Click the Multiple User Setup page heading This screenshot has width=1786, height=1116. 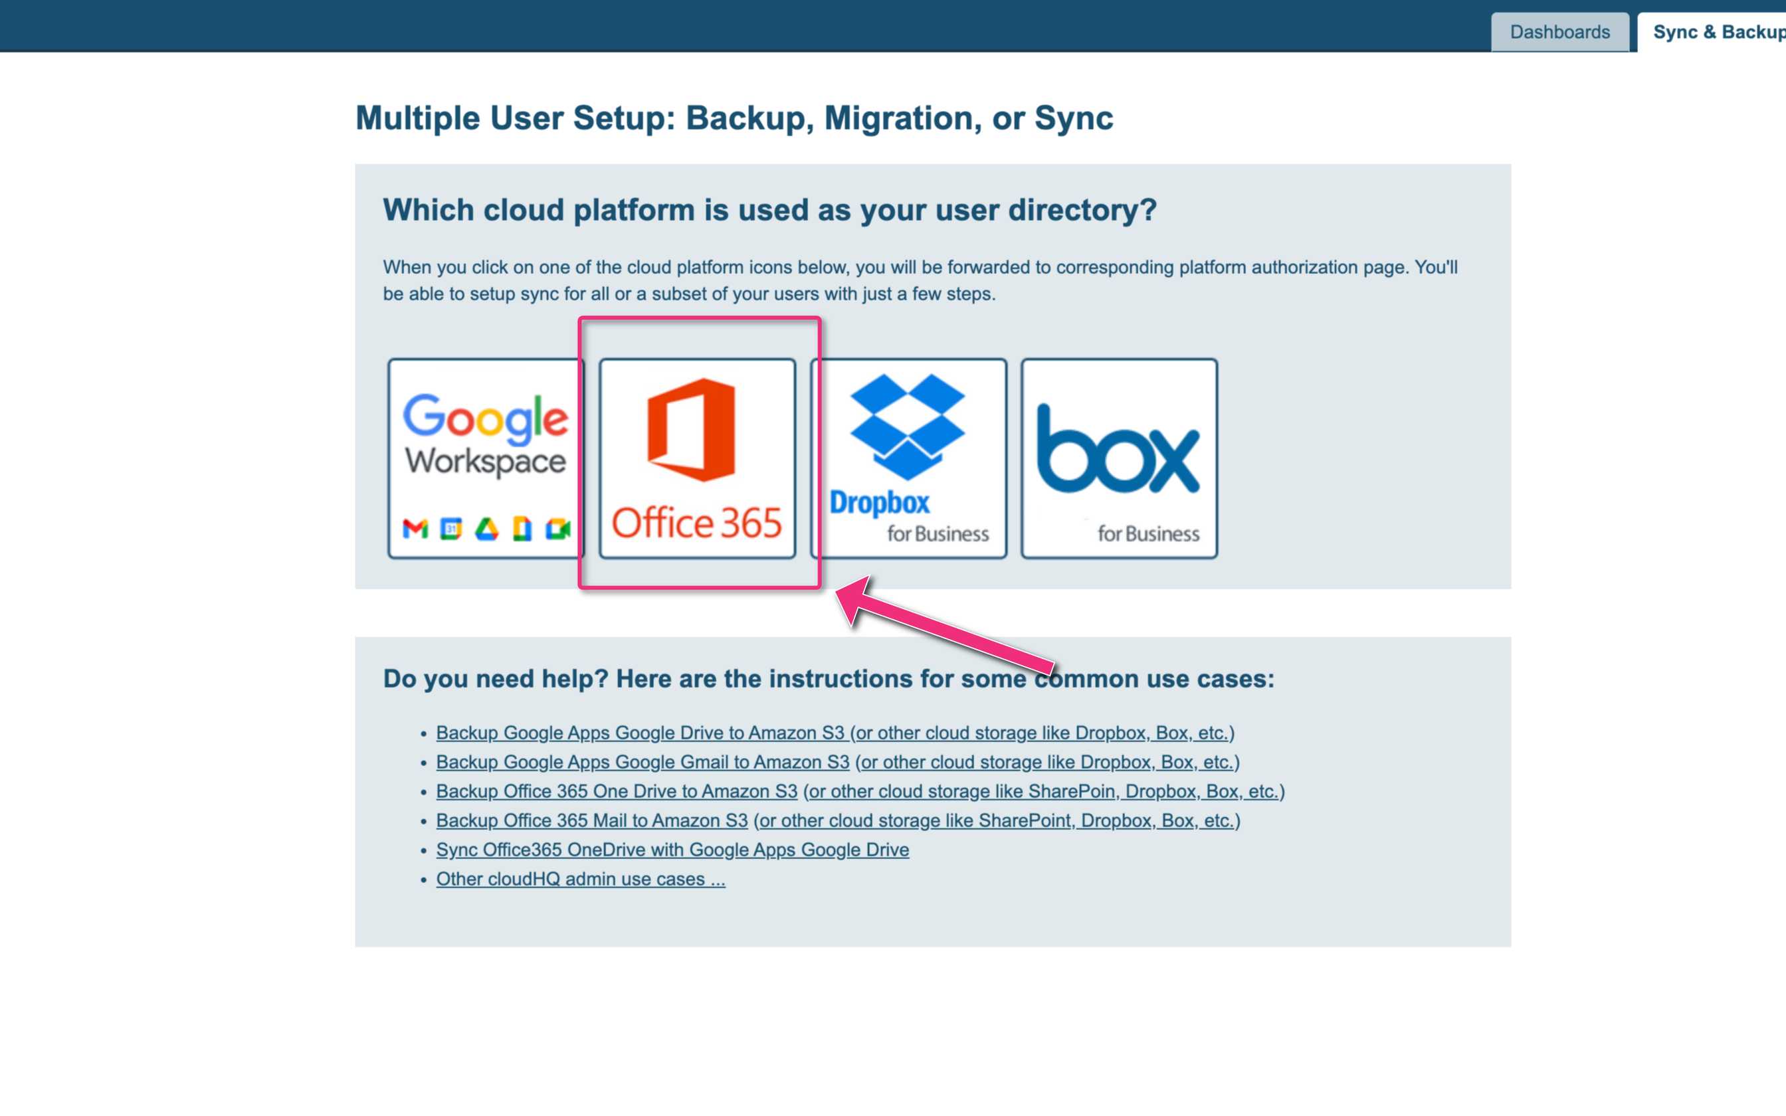point(734,118)
